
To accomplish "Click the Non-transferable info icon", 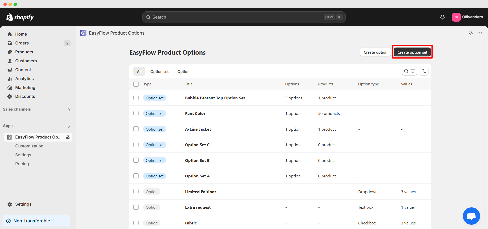I will click(8, 221).
